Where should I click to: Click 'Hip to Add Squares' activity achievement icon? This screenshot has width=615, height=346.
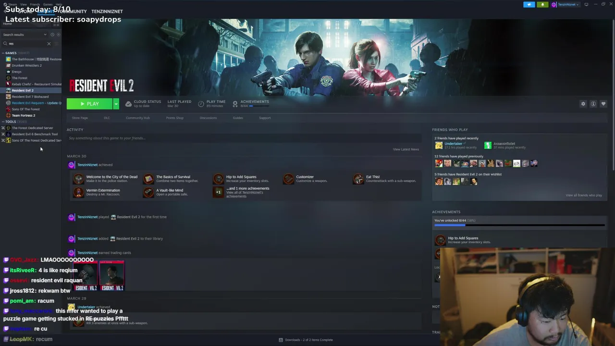pos(219,179)
